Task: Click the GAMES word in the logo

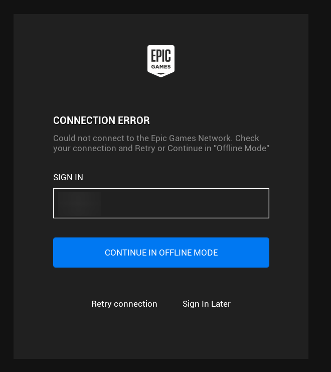Action: (x=161, y=67)
